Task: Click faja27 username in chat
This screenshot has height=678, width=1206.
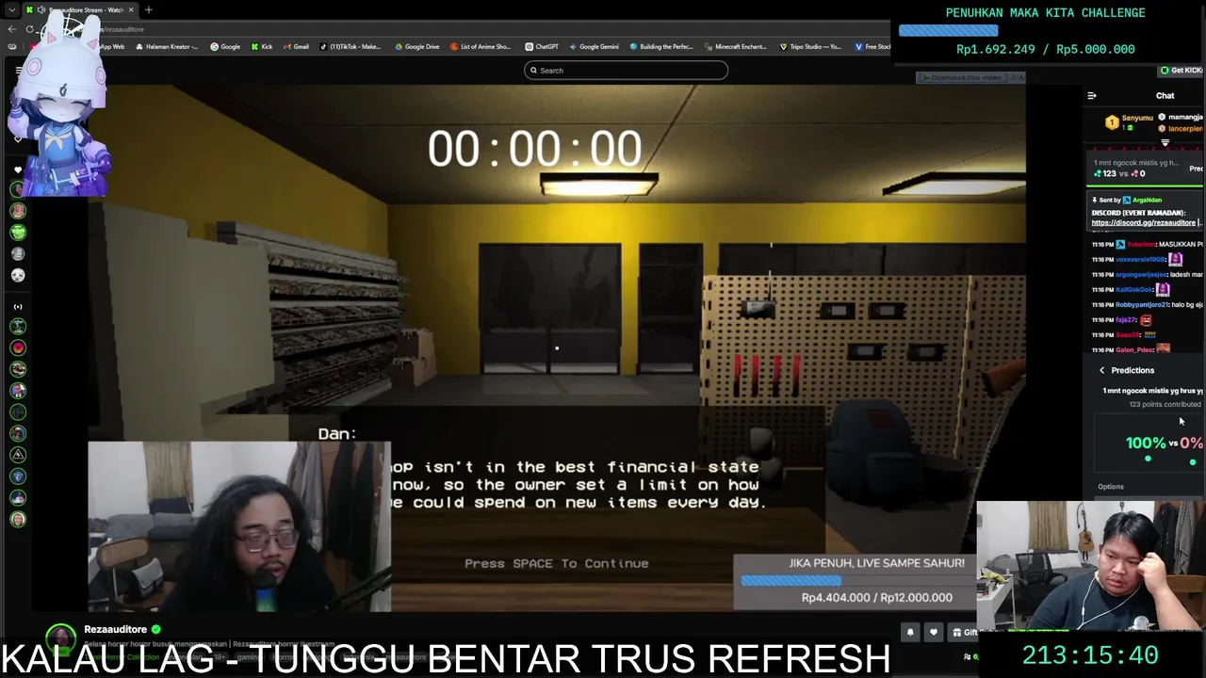Action: [1126, 319]
